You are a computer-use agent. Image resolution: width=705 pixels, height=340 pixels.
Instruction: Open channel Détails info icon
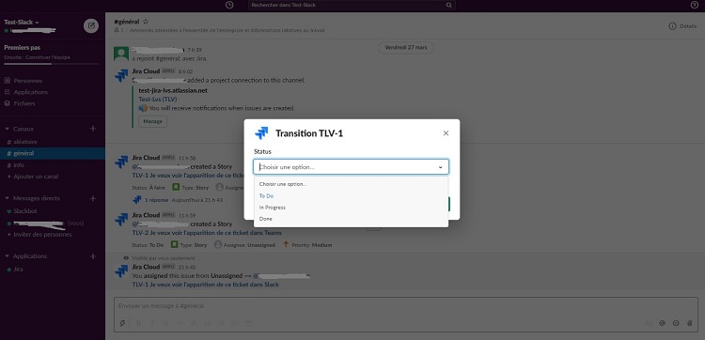click(x=673, y=26)
